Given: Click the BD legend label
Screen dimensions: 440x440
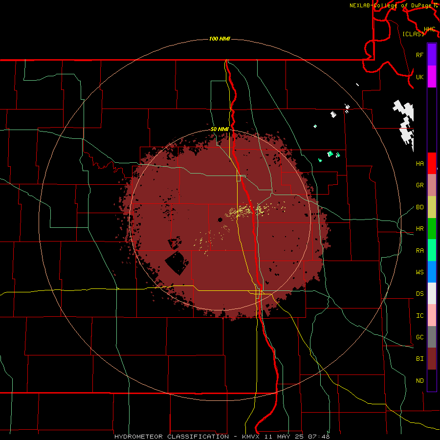Looking at the screenshot, I should tap(419, 207).
